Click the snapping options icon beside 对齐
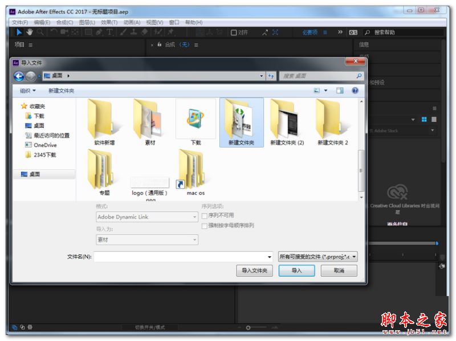 click(x=264, y=32)
